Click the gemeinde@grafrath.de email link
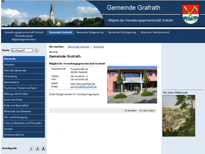The image size is (205, 154). click(x=84, y=87)
